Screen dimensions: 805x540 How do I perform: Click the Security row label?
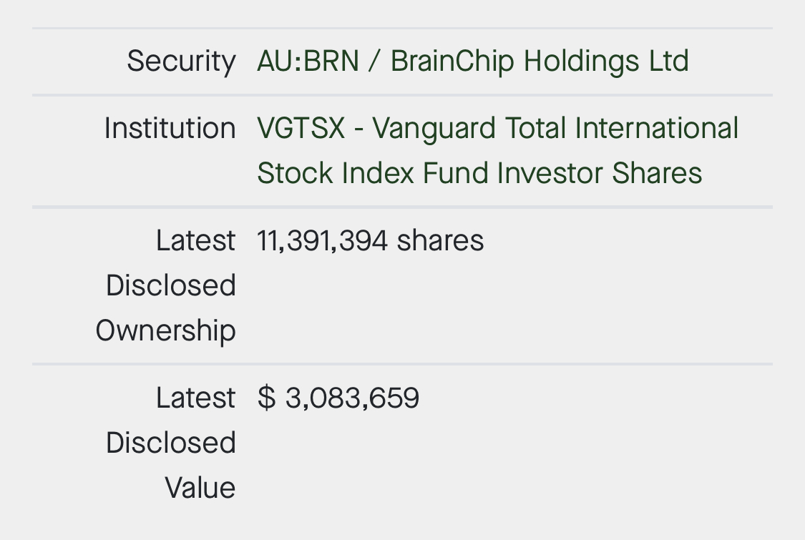(181, 62)
